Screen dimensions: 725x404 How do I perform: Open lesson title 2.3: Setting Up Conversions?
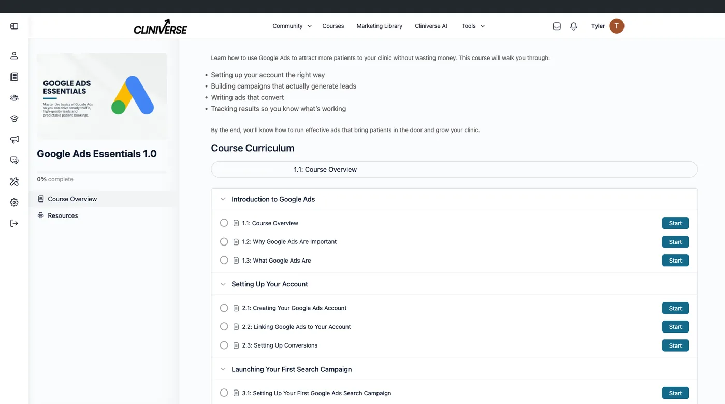tap(280, 345)
